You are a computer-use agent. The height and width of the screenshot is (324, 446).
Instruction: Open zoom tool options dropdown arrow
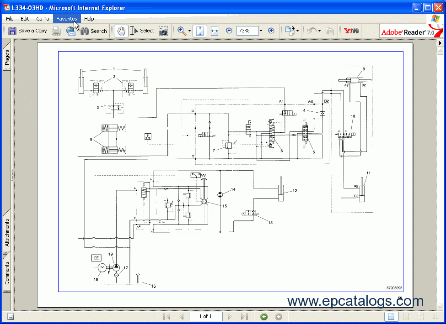[189, 31]
